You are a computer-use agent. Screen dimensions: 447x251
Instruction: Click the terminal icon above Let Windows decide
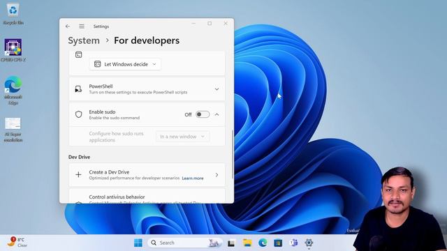[x=79, y=54]
